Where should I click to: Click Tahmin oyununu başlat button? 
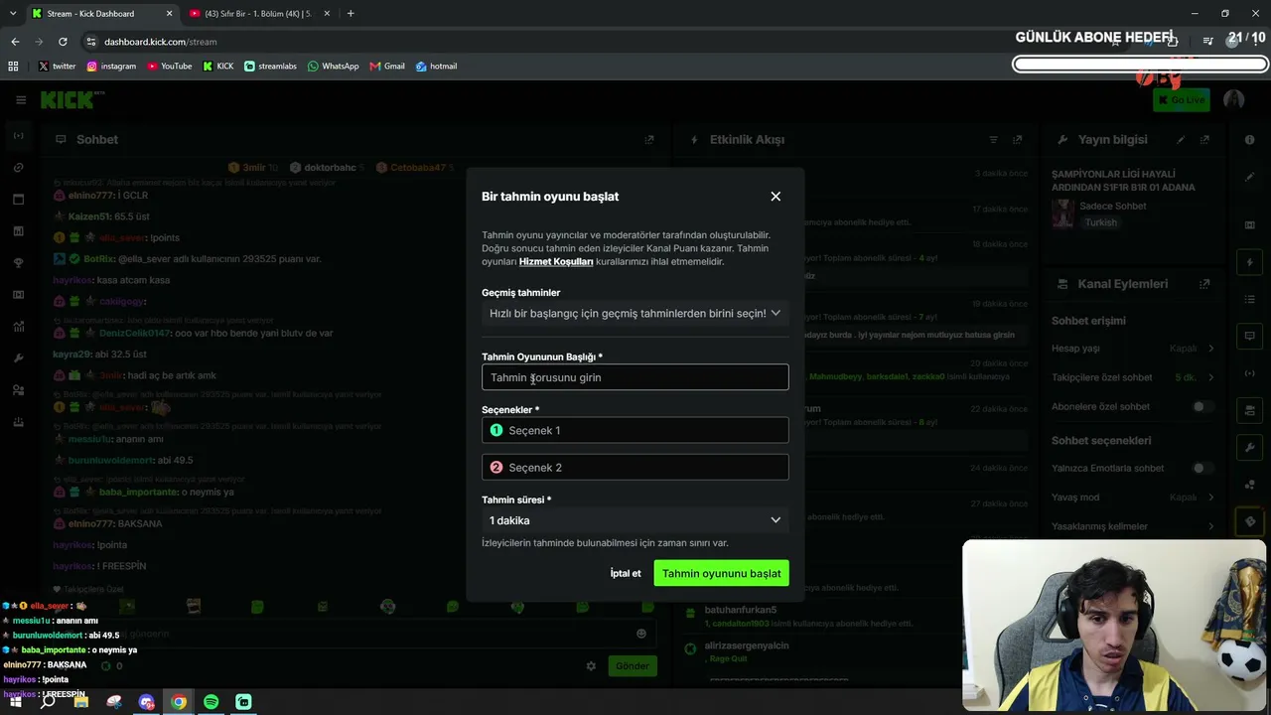[x=722, y=573]
